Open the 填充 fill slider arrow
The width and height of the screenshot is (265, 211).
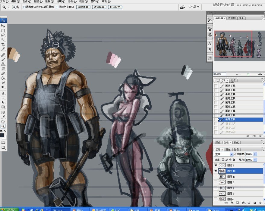coord(255,160)
